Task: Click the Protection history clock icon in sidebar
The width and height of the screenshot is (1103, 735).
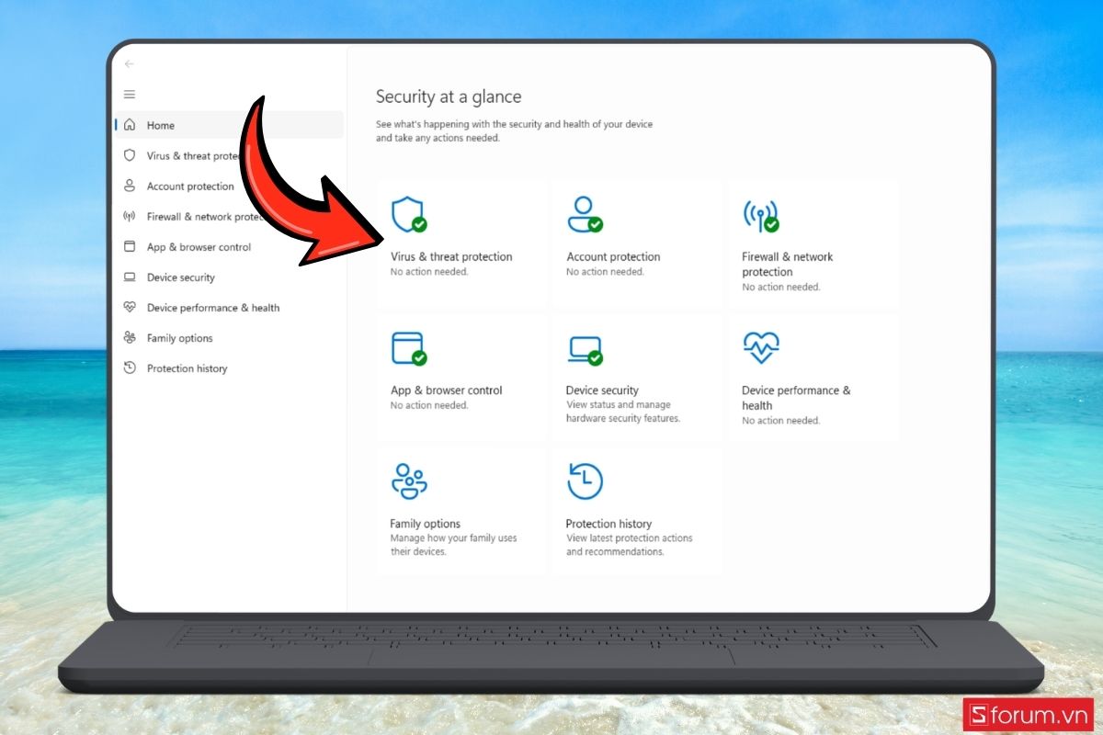Action: click(x=130, y=368)
